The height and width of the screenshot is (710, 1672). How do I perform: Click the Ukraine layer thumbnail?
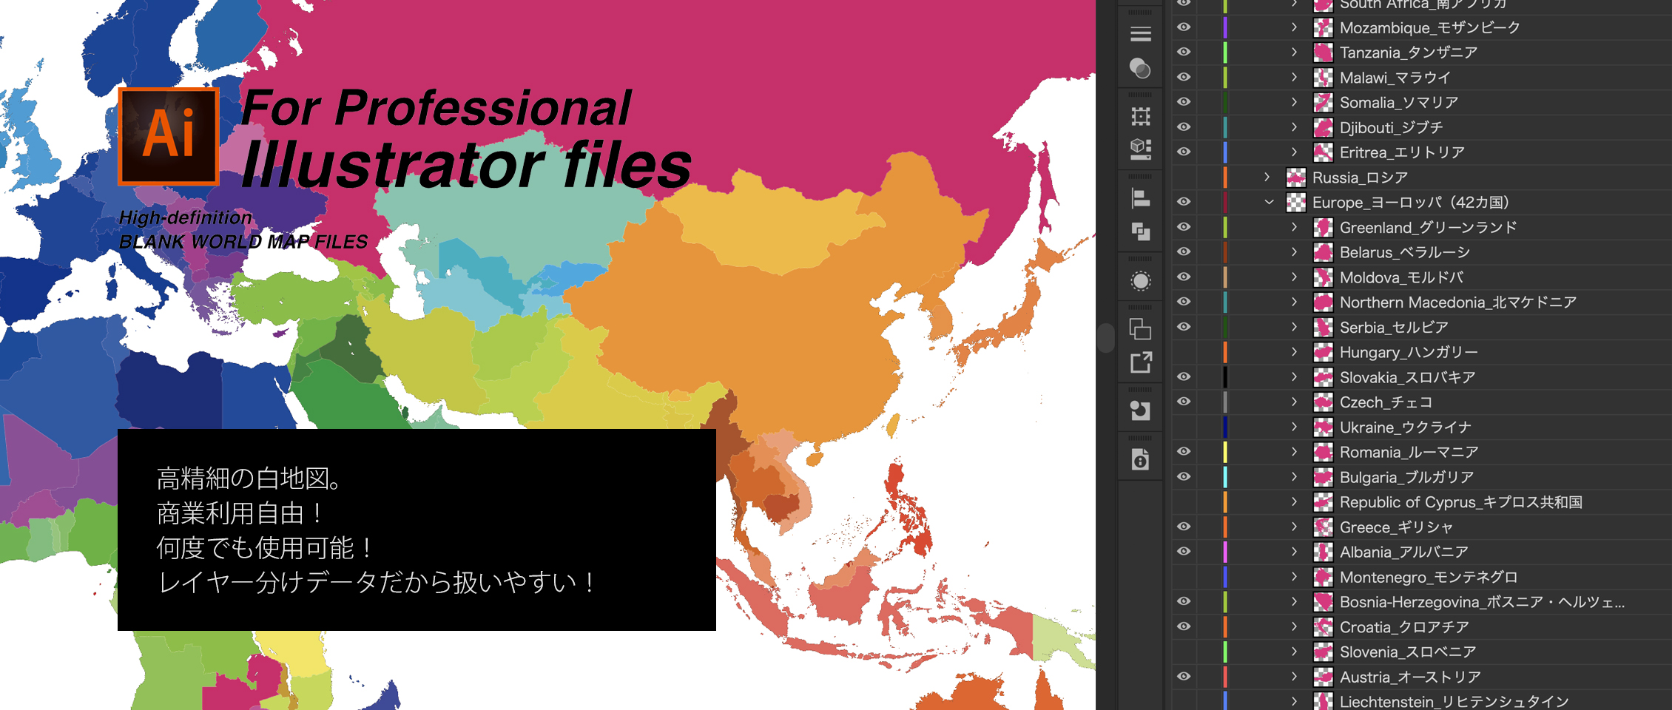pos(1323,427)
